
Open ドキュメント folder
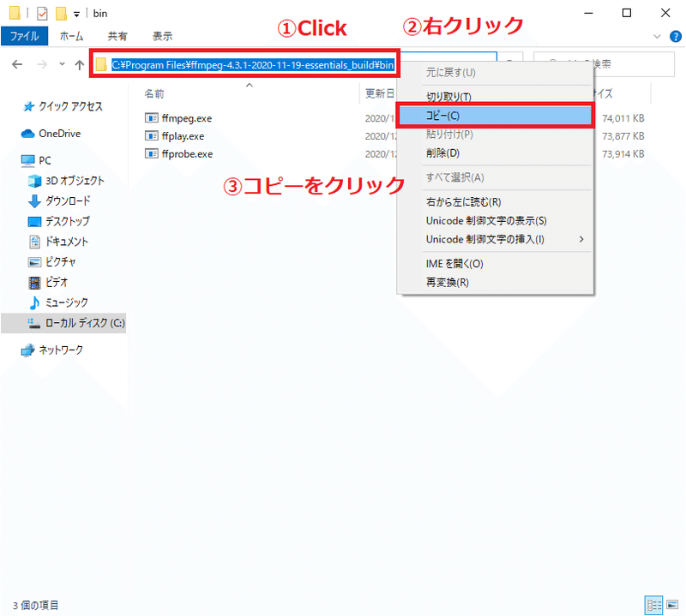(x=67, y=242)
